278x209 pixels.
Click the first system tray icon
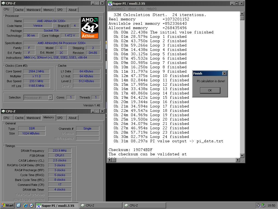click(x=258, y=205)
